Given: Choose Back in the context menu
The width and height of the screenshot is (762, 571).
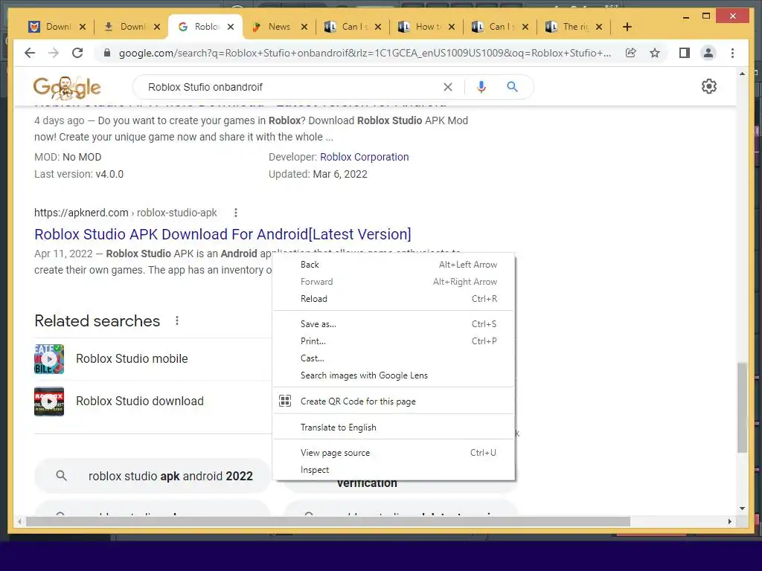Looking at the screenshot, I should click(x=394, y=265).
